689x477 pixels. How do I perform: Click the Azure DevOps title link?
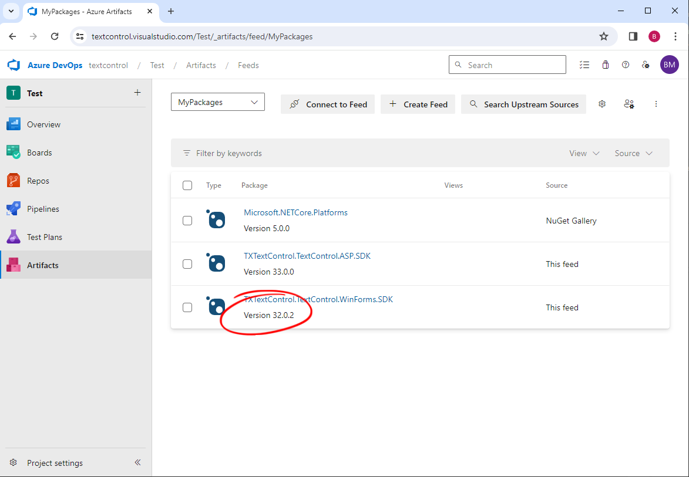pos(55,65)
